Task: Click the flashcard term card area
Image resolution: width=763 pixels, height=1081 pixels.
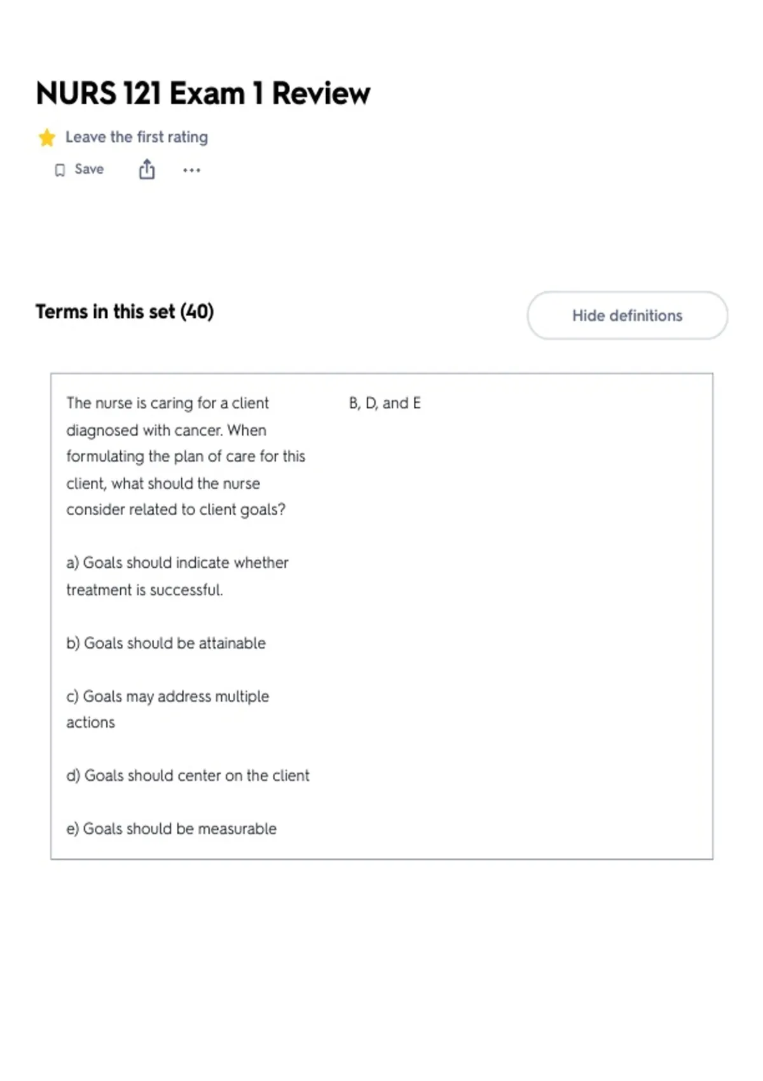Action: [x=381, y=616]
